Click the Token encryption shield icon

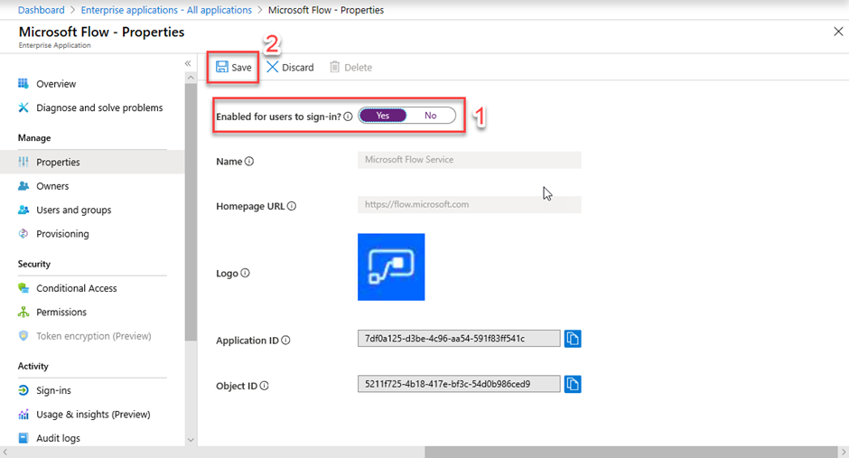click(23, 336)
